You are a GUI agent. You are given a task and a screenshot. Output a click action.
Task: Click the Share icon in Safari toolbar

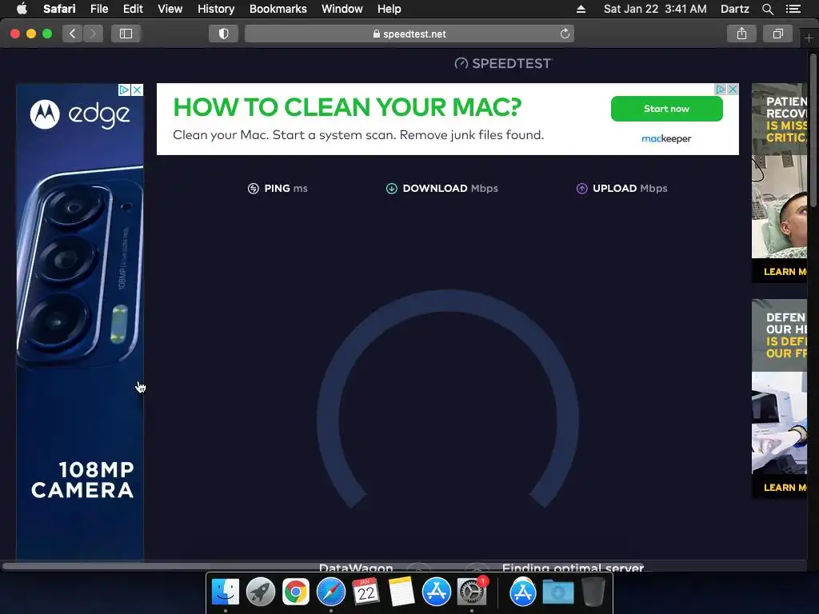(x=741, y=34)
